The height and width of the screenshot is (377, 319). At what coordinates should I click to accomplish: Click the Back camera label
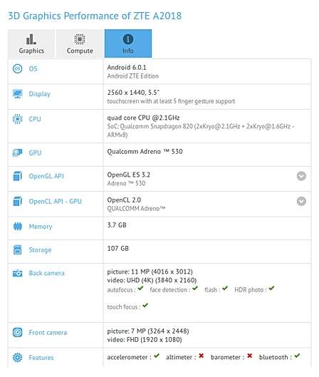pos(46,273)
